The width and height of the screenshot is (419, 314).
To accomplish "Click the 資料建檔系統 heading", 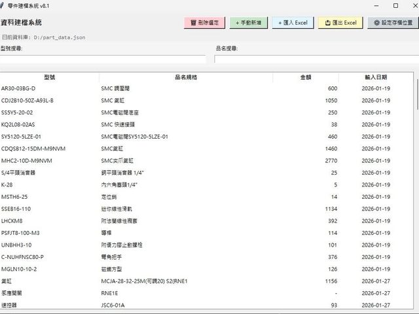I will click(x=21, y=22).
